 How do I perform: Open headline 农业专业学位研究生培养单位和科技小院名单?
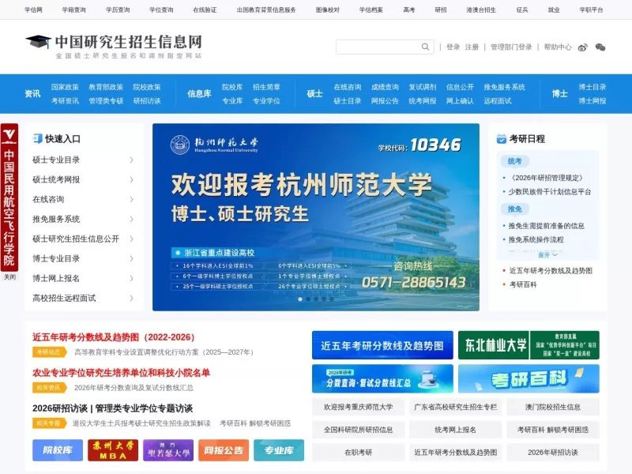(x=122, y=372)
